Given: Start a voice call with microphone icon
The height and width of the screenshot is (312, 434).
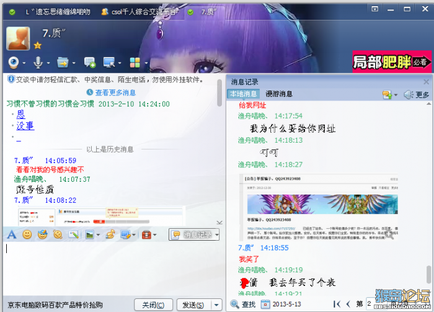Looking at the screenshot, I should [38, 63].
